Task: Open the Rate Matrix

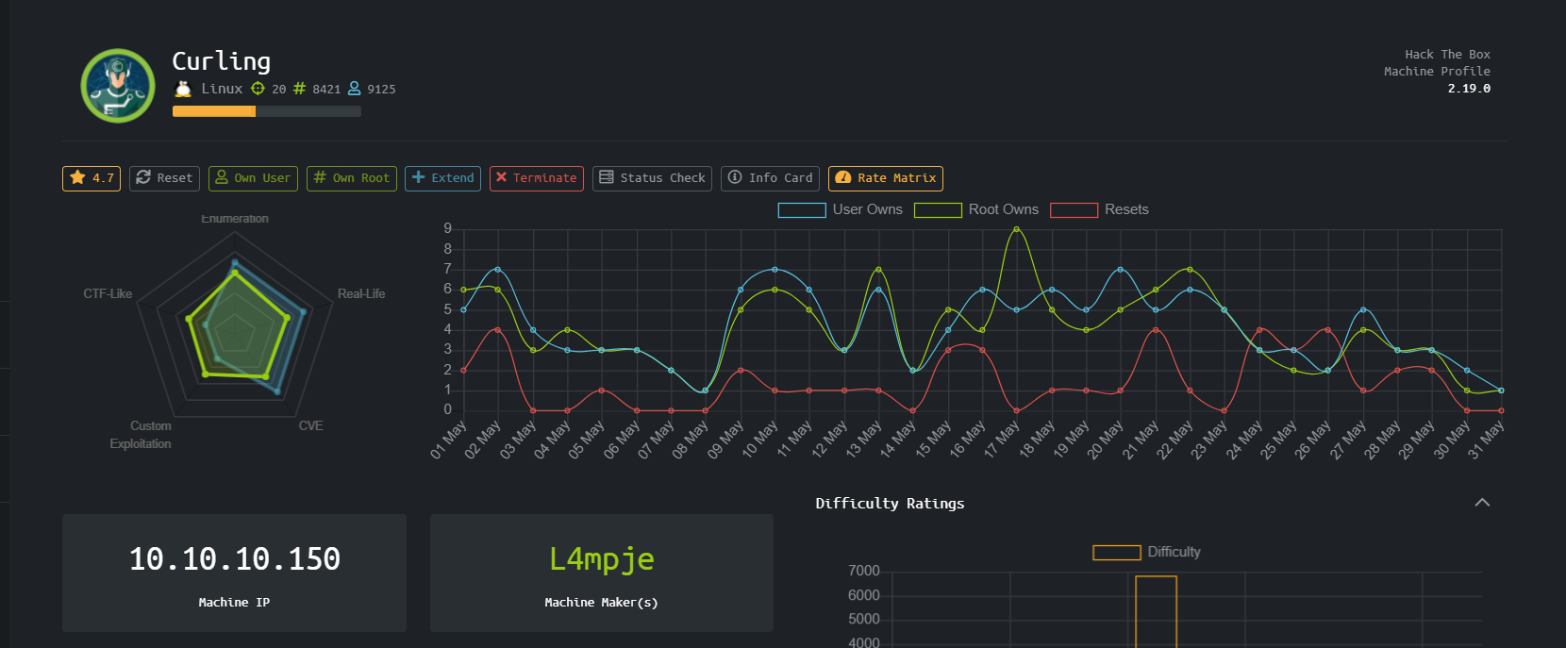Action: coord(885,178)
